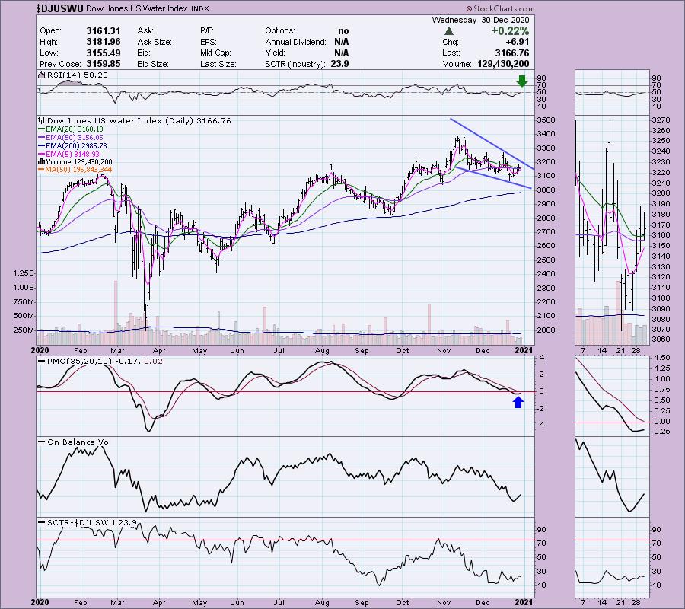
Task: Click the MA(50) 195,843,344 legend entry
Action: point(75,170)
